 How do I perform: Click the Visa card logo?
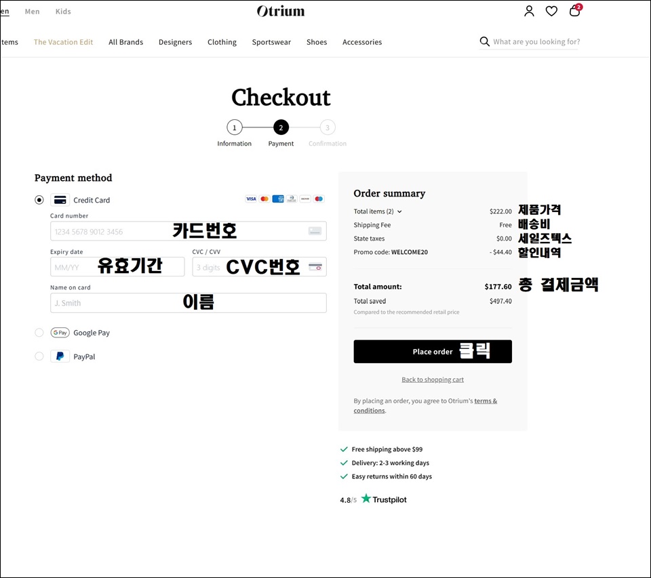click(251, 199)
